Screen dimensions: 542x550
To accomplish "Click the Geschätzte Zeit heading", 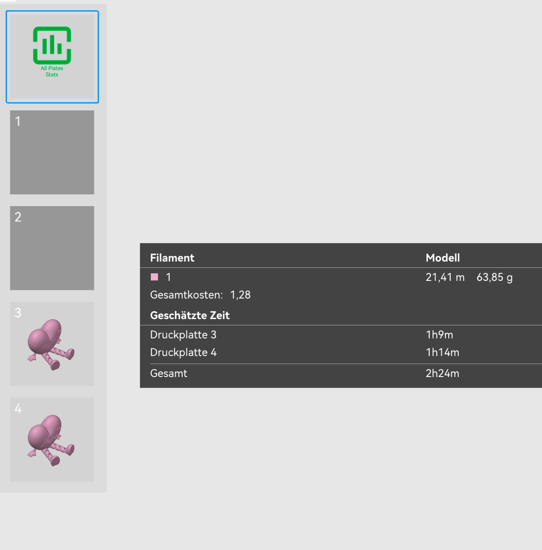I will (190, 315).
